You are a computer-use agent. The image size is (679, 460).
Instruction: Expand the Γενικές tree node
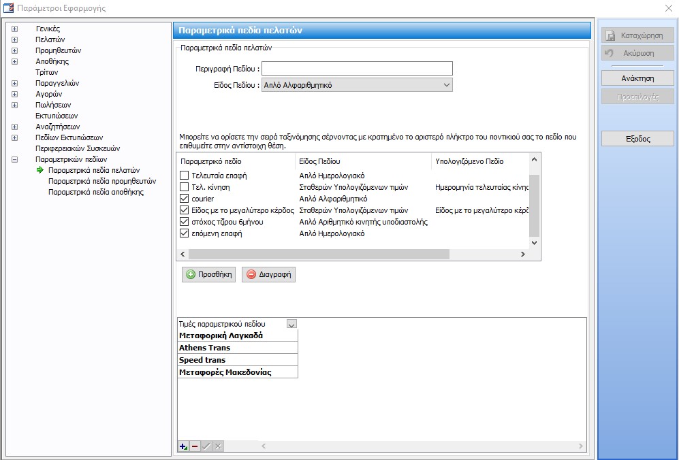point(15,29)
